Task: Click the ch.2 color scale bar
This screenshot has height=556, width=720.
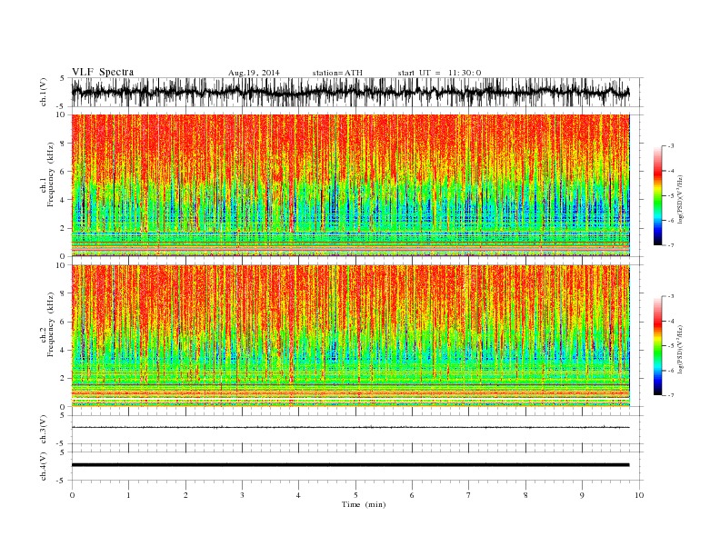Action: pos(657,346)
